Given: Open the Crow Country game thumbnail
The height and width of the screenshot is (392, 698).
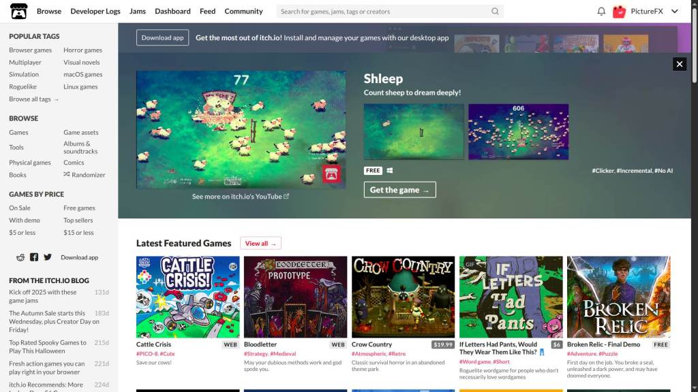Looking at the screenshot, I should tap(404, 297).
